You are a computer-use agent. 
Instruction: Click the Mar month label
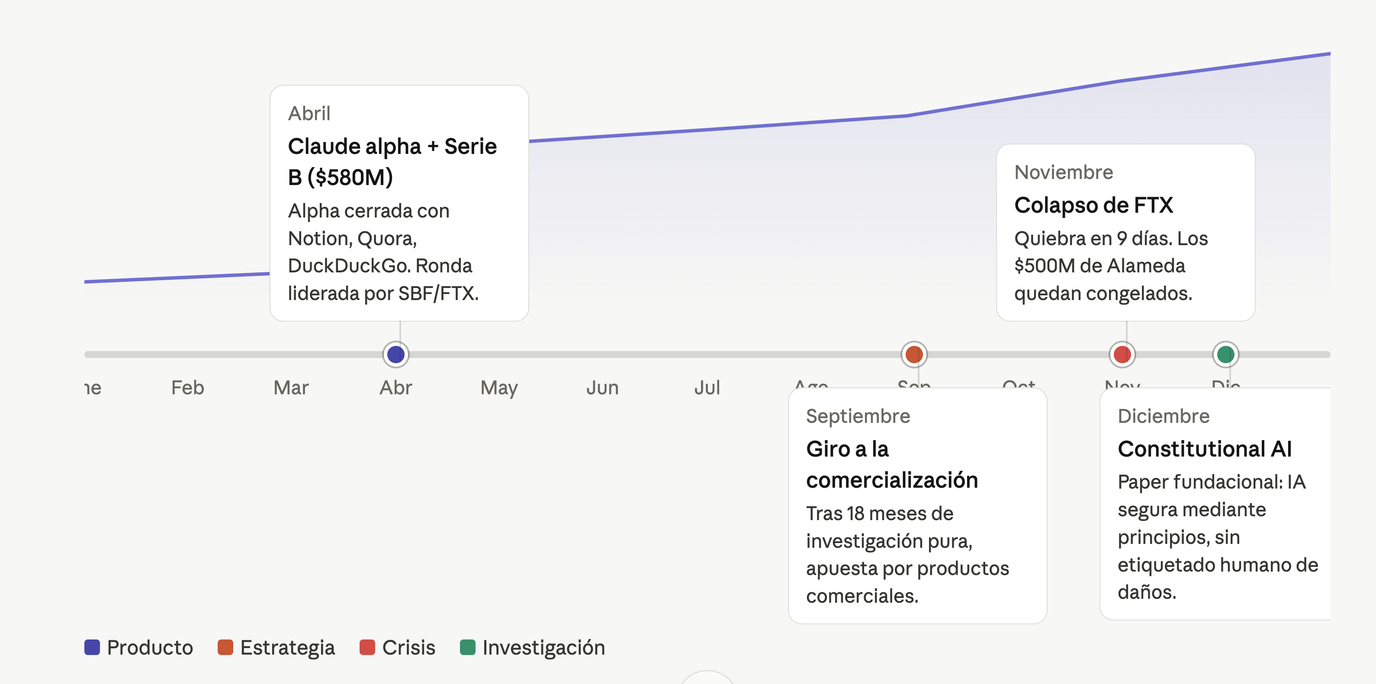(291, 387)
